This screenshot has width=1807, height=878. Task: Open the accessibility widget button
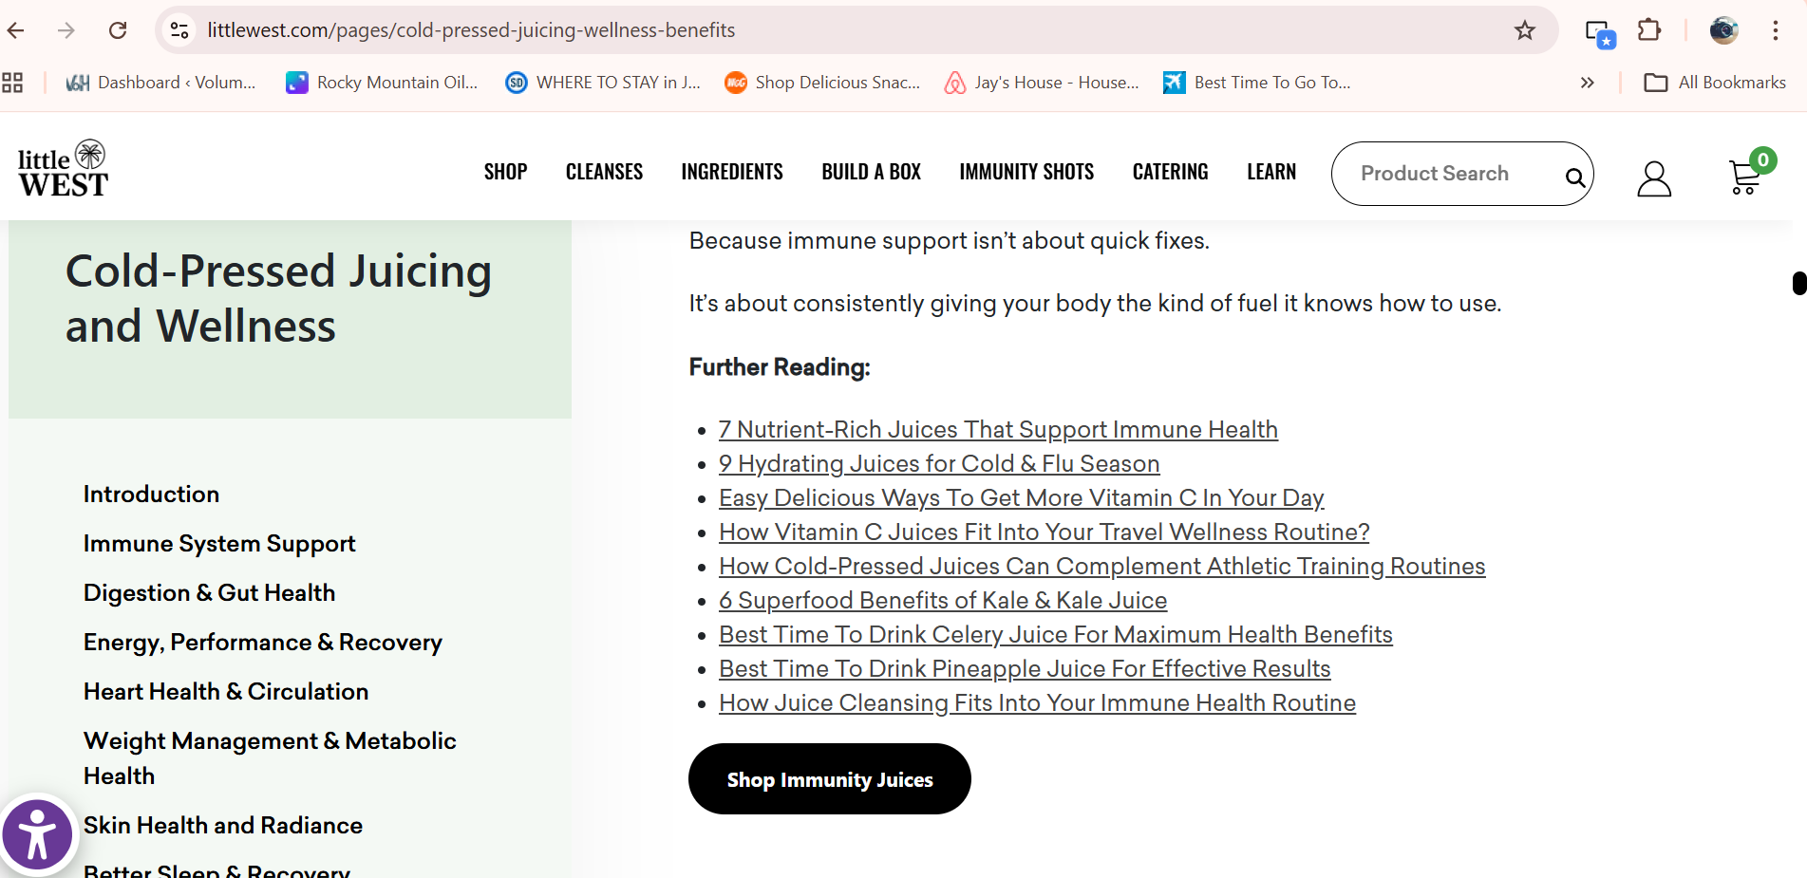click(x=37, y=835)
